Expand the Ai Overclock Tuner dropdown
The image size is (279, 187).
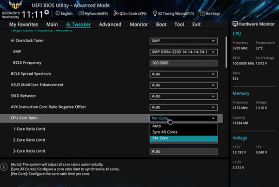click(184, 41)
